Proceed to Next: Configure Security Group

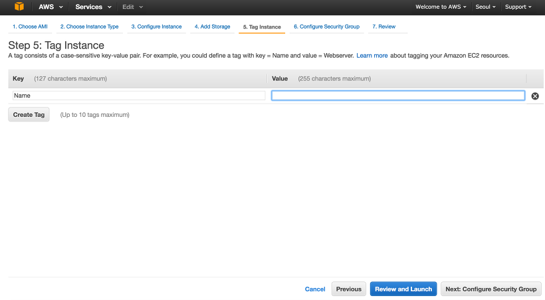(x=491, y=289)
